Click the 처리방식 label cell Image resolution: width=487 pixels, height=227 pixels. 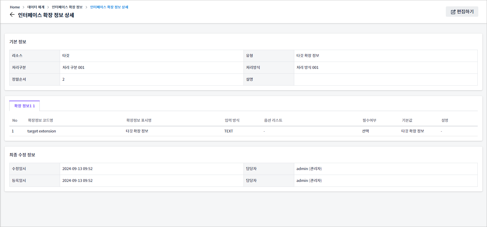coord(269,67)
